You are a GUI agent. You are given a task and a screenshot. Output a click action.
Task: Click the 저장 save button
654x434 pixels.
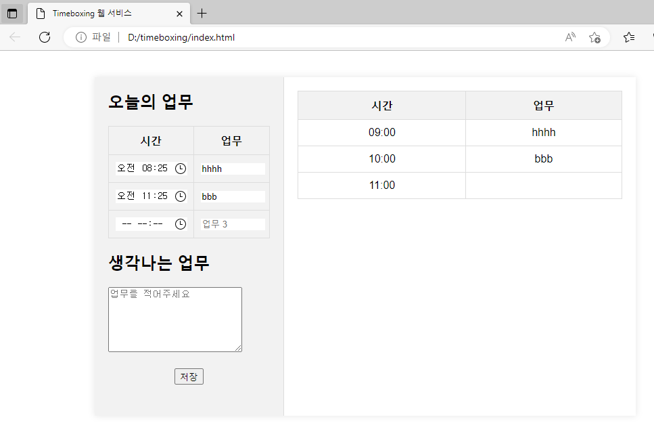coord(189,376)
